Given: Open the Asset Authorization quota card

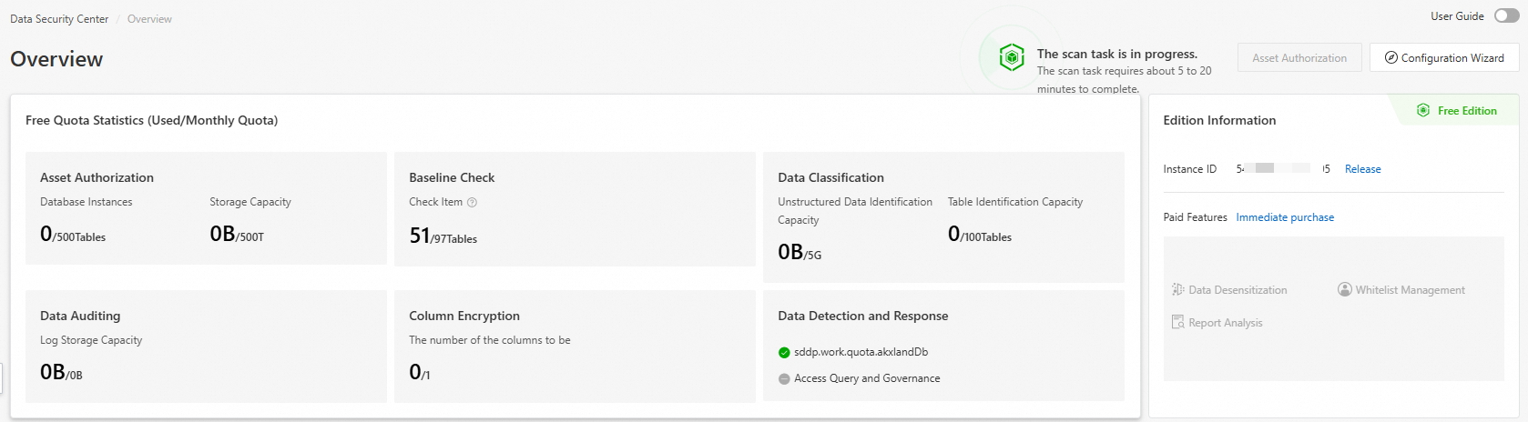Looking at the screenshot, I should 206,208.
